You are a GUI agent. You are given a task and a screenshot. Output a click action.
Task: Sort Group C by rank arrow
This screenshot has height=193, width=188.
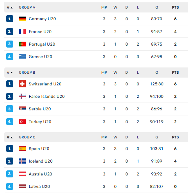(12, 137)
